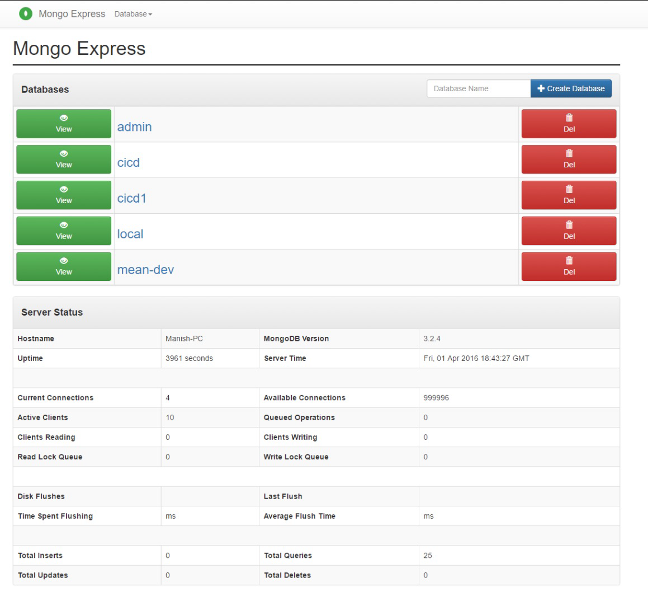Image resolution: width=648 pixels, height=601 pixels.
Task: Click the Total Updates label
Action: pyautogui.click(x=42, y=575)
